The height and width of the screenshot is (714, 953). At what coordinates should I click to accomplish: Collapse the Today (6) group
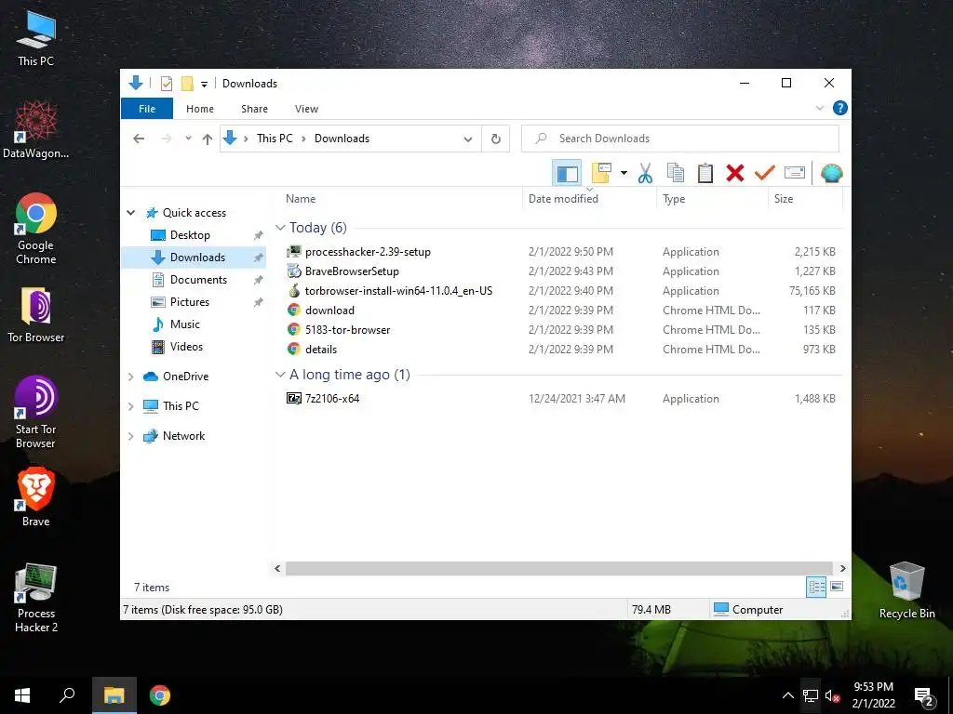coord(280,228)
